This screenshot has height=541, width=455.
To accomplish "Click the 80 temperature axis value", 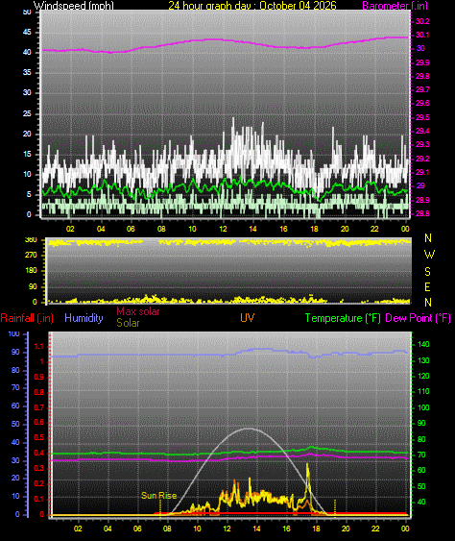I will (421, 439).
